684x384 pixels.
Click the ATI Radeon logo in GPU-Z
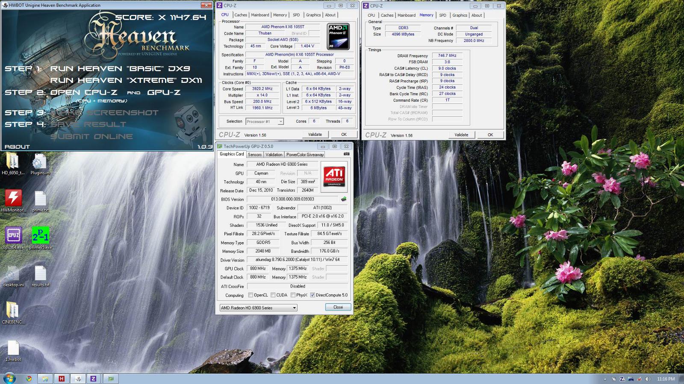(x=334, y=177)
